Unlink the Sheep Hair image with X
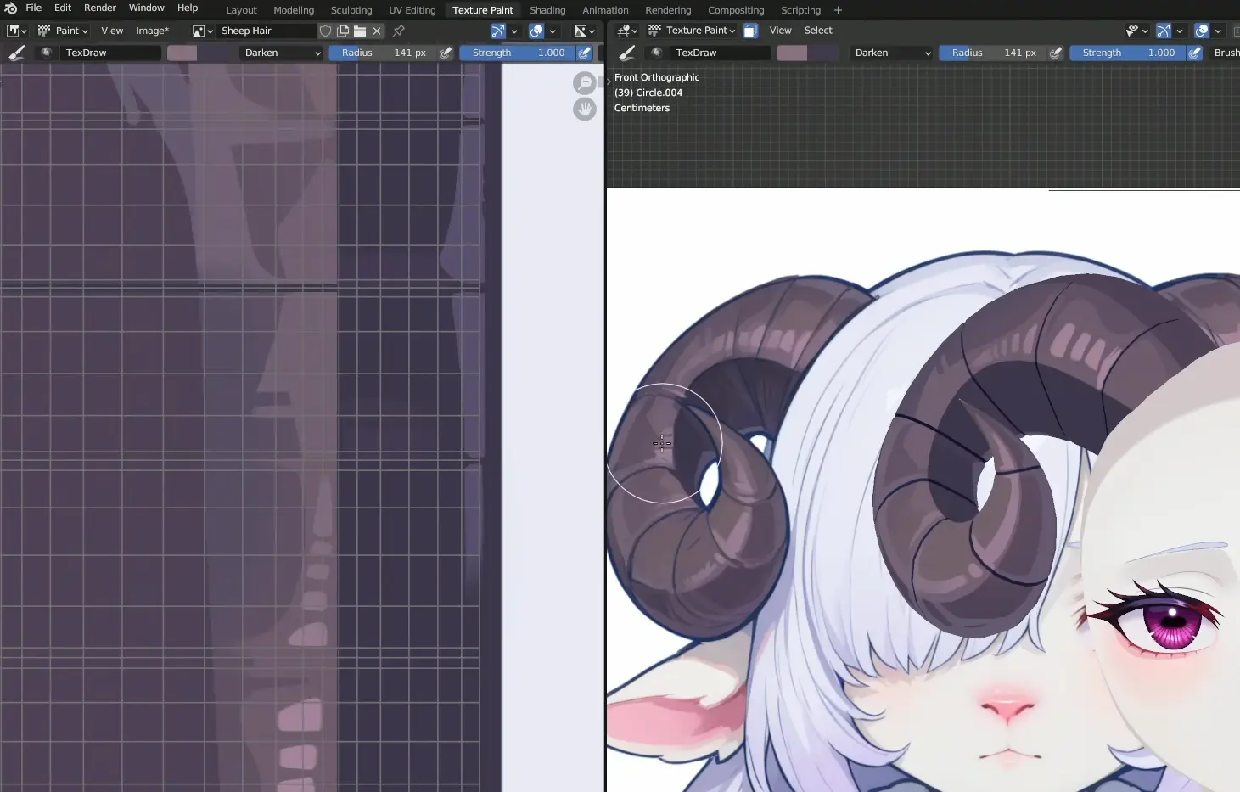Image resolution: width=1240 pixels, height=792 pixels. [377, 31]
